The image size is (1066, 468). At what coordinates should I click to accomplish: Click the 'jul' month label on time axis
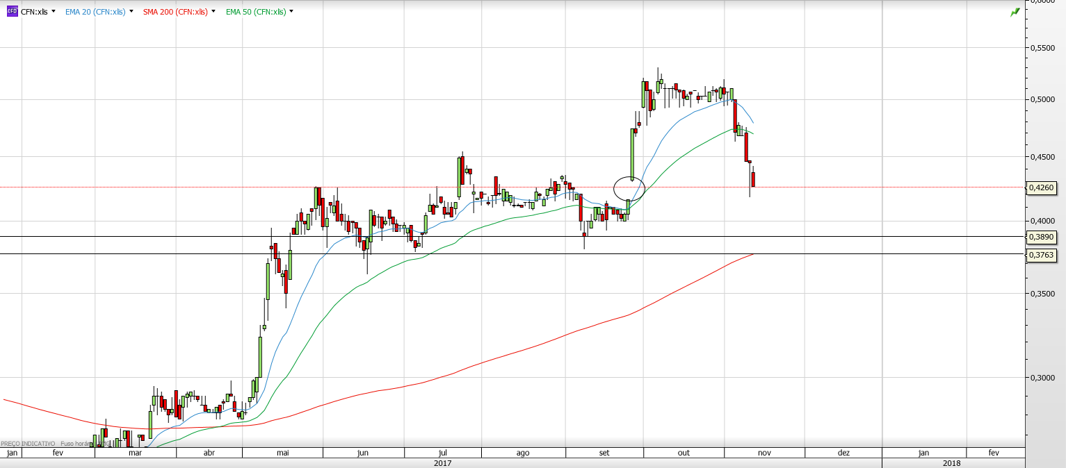pos(442,453)
